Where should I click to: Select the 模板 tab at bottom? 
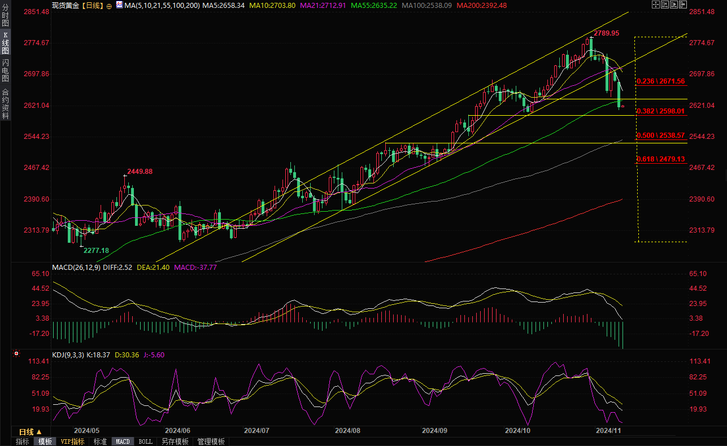[x=45, y=441]
